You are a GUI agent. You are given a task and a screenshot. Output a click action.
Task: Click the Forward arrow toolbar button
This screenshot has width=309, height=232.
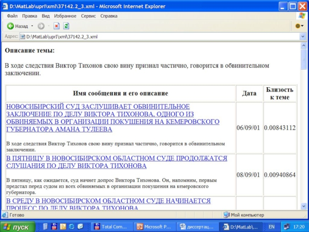(41, 26)
